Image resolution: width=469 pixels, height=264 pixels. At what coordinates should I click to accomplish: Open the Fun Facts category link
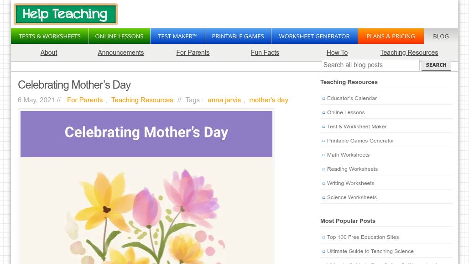265,53
